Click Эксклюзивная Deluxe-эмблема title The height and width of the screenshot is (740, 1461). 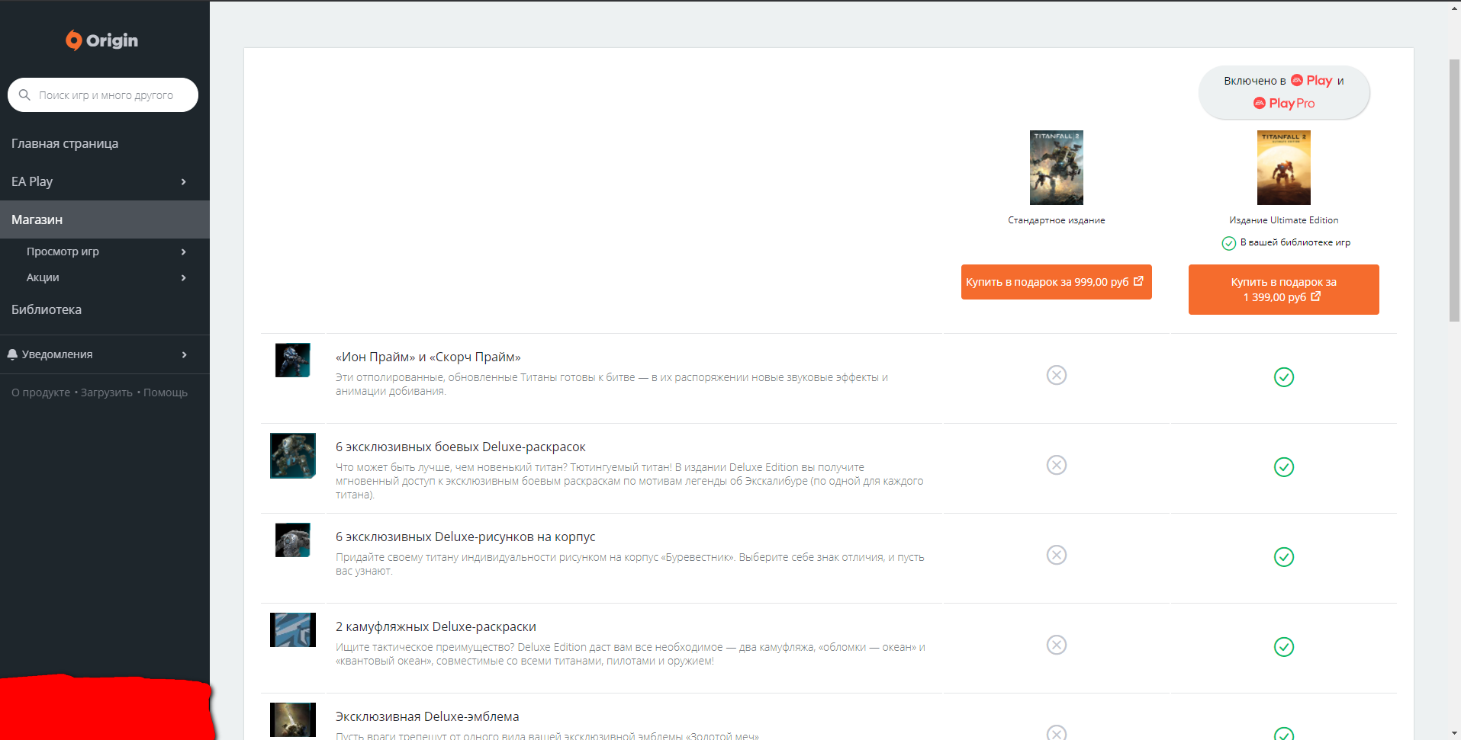click(427, 716)
